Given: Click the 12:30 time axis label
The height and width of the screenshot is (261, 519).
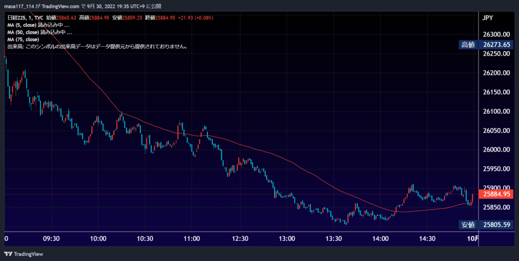Looking at the screenshot, I should (x=240, y=239).
